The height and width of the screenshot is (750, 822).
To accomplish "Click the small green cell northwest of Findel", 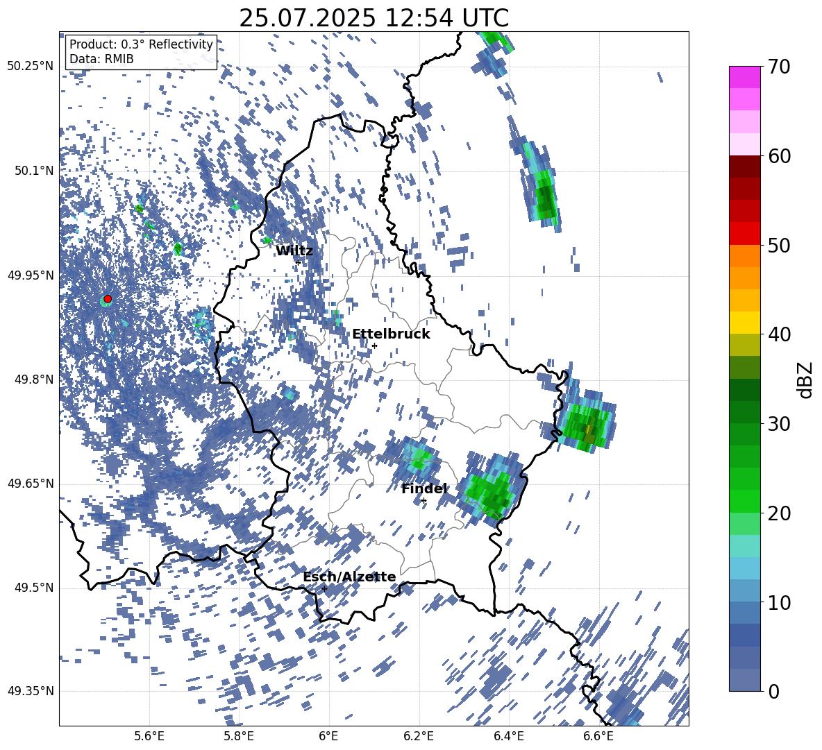I will [419, 459].
